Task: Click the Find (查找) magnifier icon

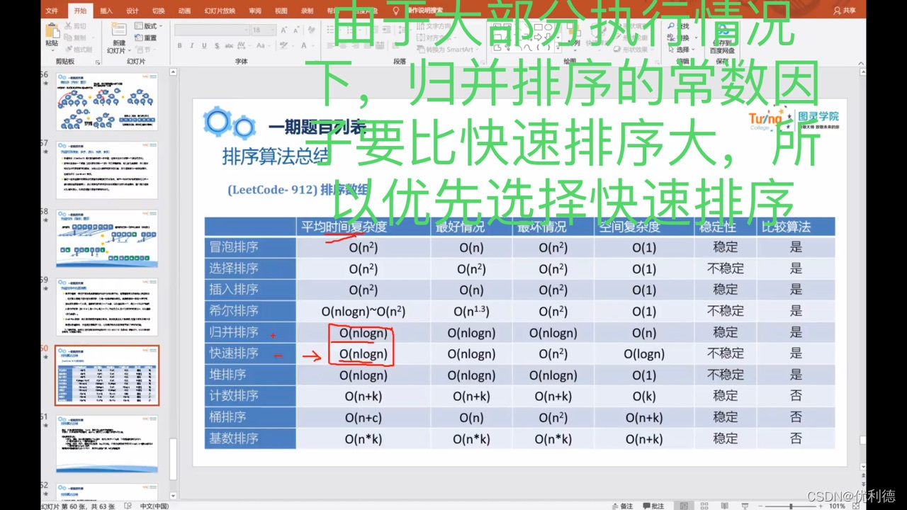Action: click(671, 25)
